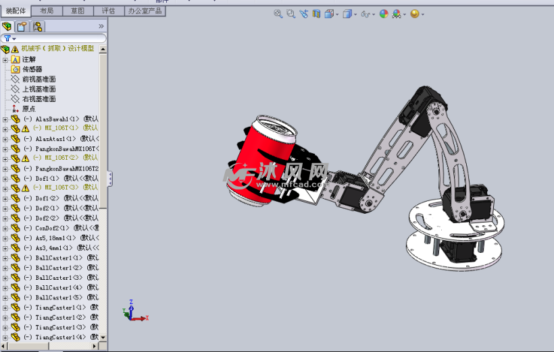Select the BallCaster1<2> component
This screenshot has width=554, height=352.
coord(61,268)
